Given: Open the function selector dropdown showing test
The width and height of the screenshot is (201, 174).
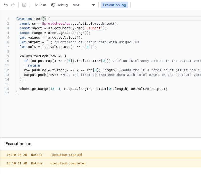Looking at the screenshot, I should click(x=84, y=5).
